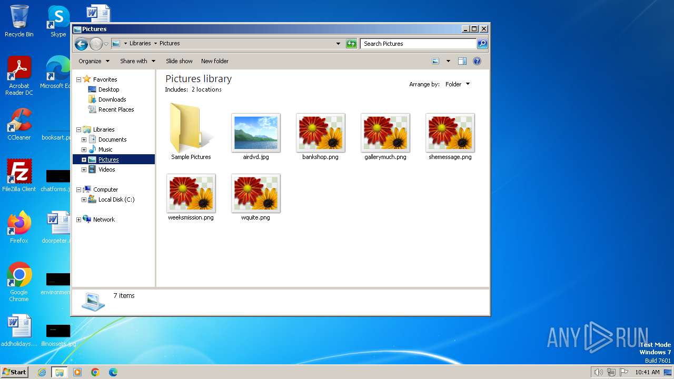The height and width of the screenshot is (379, 674).
Task: Open the Sample Pictures folder icon
Action: 191,128
